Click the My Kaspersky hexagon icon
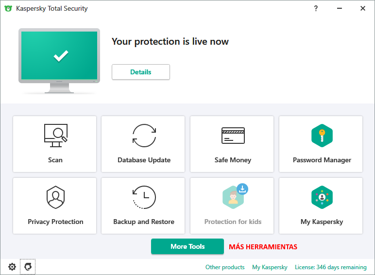The height and width of the screenshot is (275, 375). (322, 197)
